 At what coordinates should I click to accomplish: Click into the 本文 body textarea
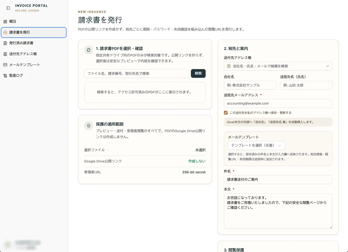pyautogui.click(x=278, y=211)
